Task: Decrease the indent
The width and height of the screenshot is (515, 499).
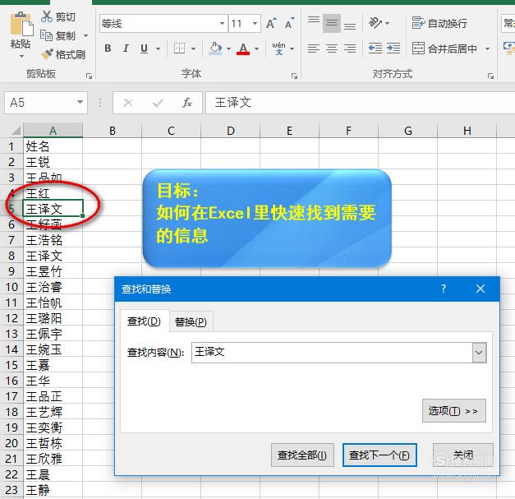Action: click(x=375, y=49)
